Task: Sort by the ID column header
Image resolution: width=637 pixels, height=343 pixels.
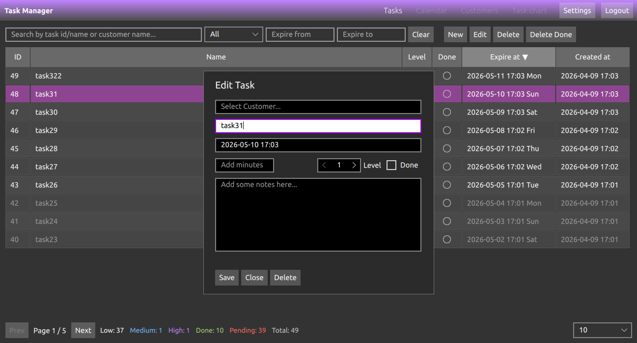Action: [18, 57]
